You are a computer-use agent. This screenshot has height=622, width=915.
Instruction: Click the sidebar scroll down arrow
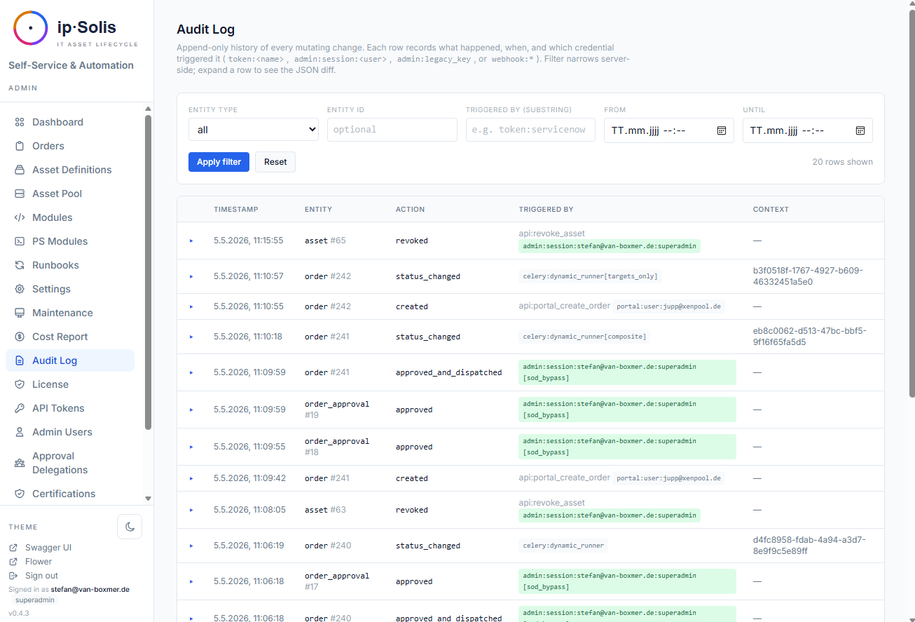click(148, 499)
